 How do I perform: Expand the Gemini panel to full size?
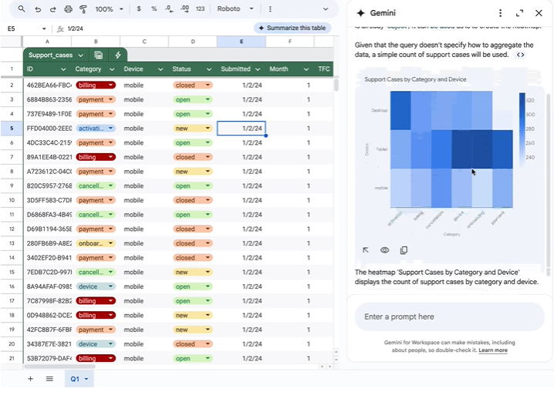click(519, 13)
